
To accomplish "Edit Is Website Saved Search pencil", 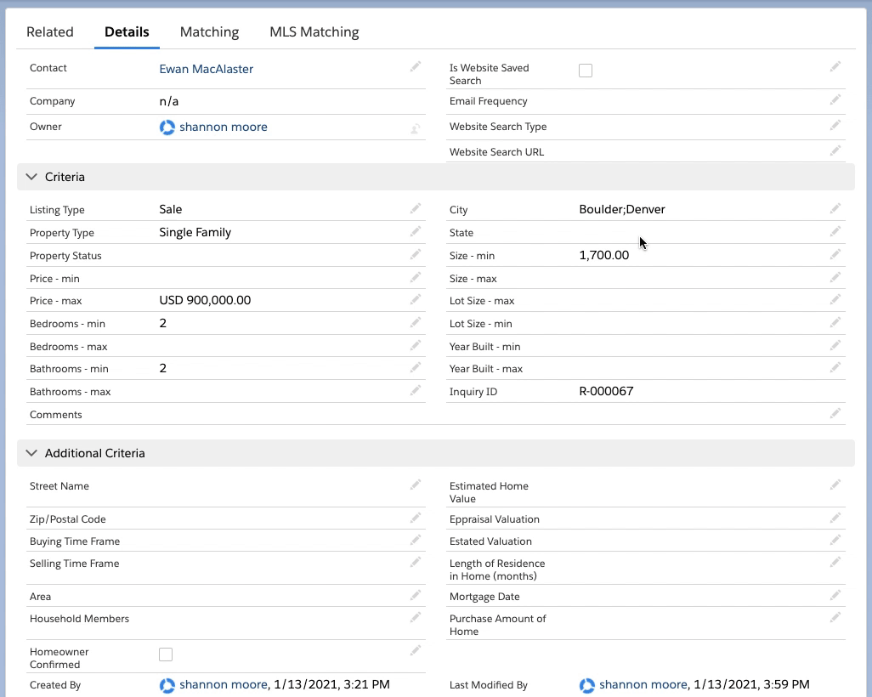I will [835, 67].
